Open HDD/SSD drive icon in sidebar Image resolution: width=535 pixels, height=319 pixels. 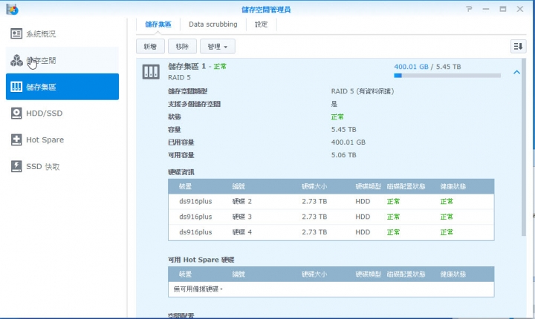16,114
